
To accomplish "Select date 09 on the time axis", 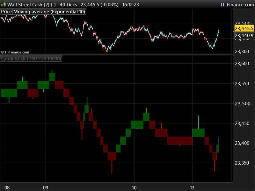I will pos(46,188).
